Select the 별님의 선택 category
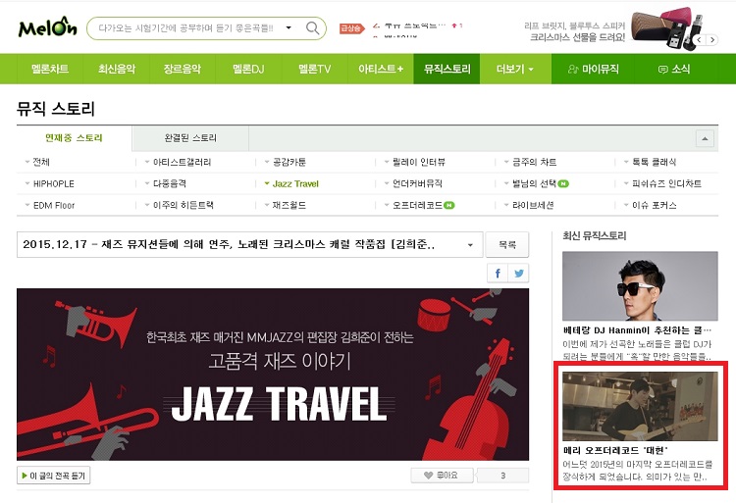736x503 pixels. point(536,183)
